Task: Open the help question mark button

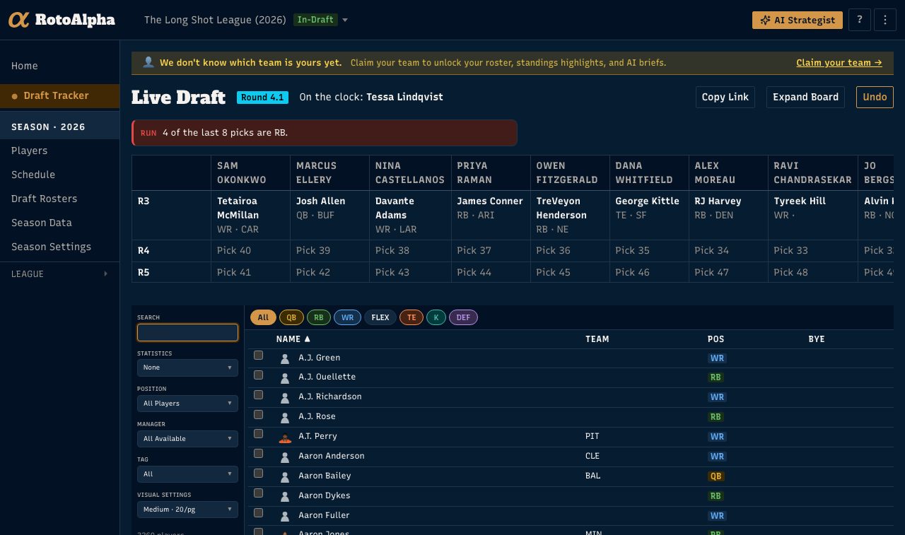Action: tap(859, 20)
